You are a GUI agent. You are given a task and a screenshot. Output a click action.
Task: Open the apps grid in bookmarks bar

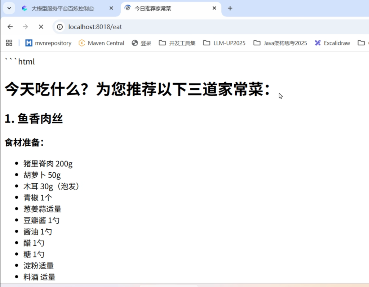pos(9,43)
